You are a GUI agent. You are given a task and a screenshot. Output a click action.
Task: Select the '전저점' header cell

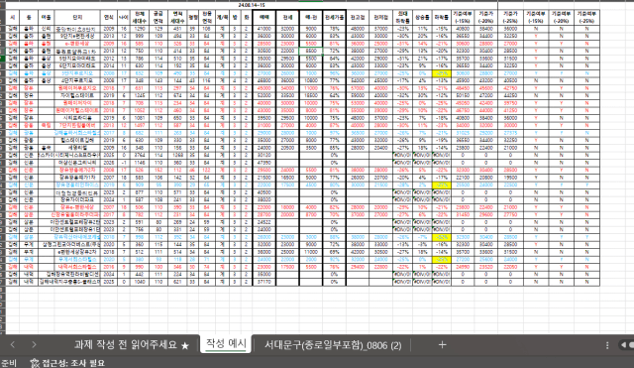pyautogui.click(x=380, y=18)
